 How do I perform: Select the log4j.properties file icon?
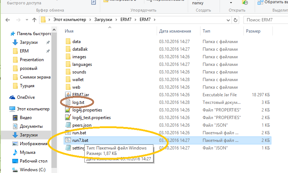tap(68, 110)
